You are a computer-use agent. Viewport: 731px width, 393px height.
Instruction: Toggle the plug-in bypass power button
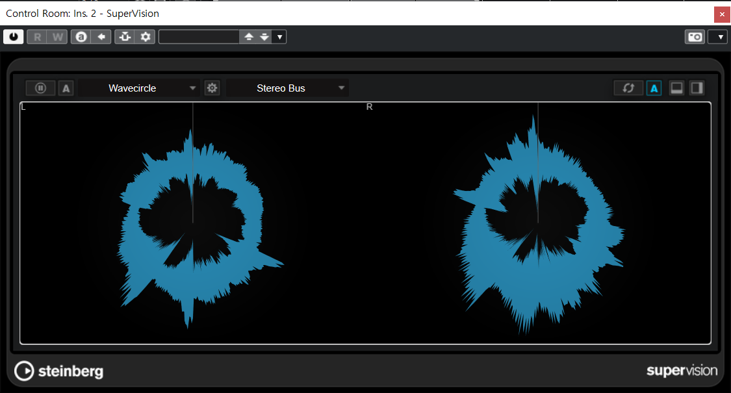pyautogui.click(x=13, y=37)
